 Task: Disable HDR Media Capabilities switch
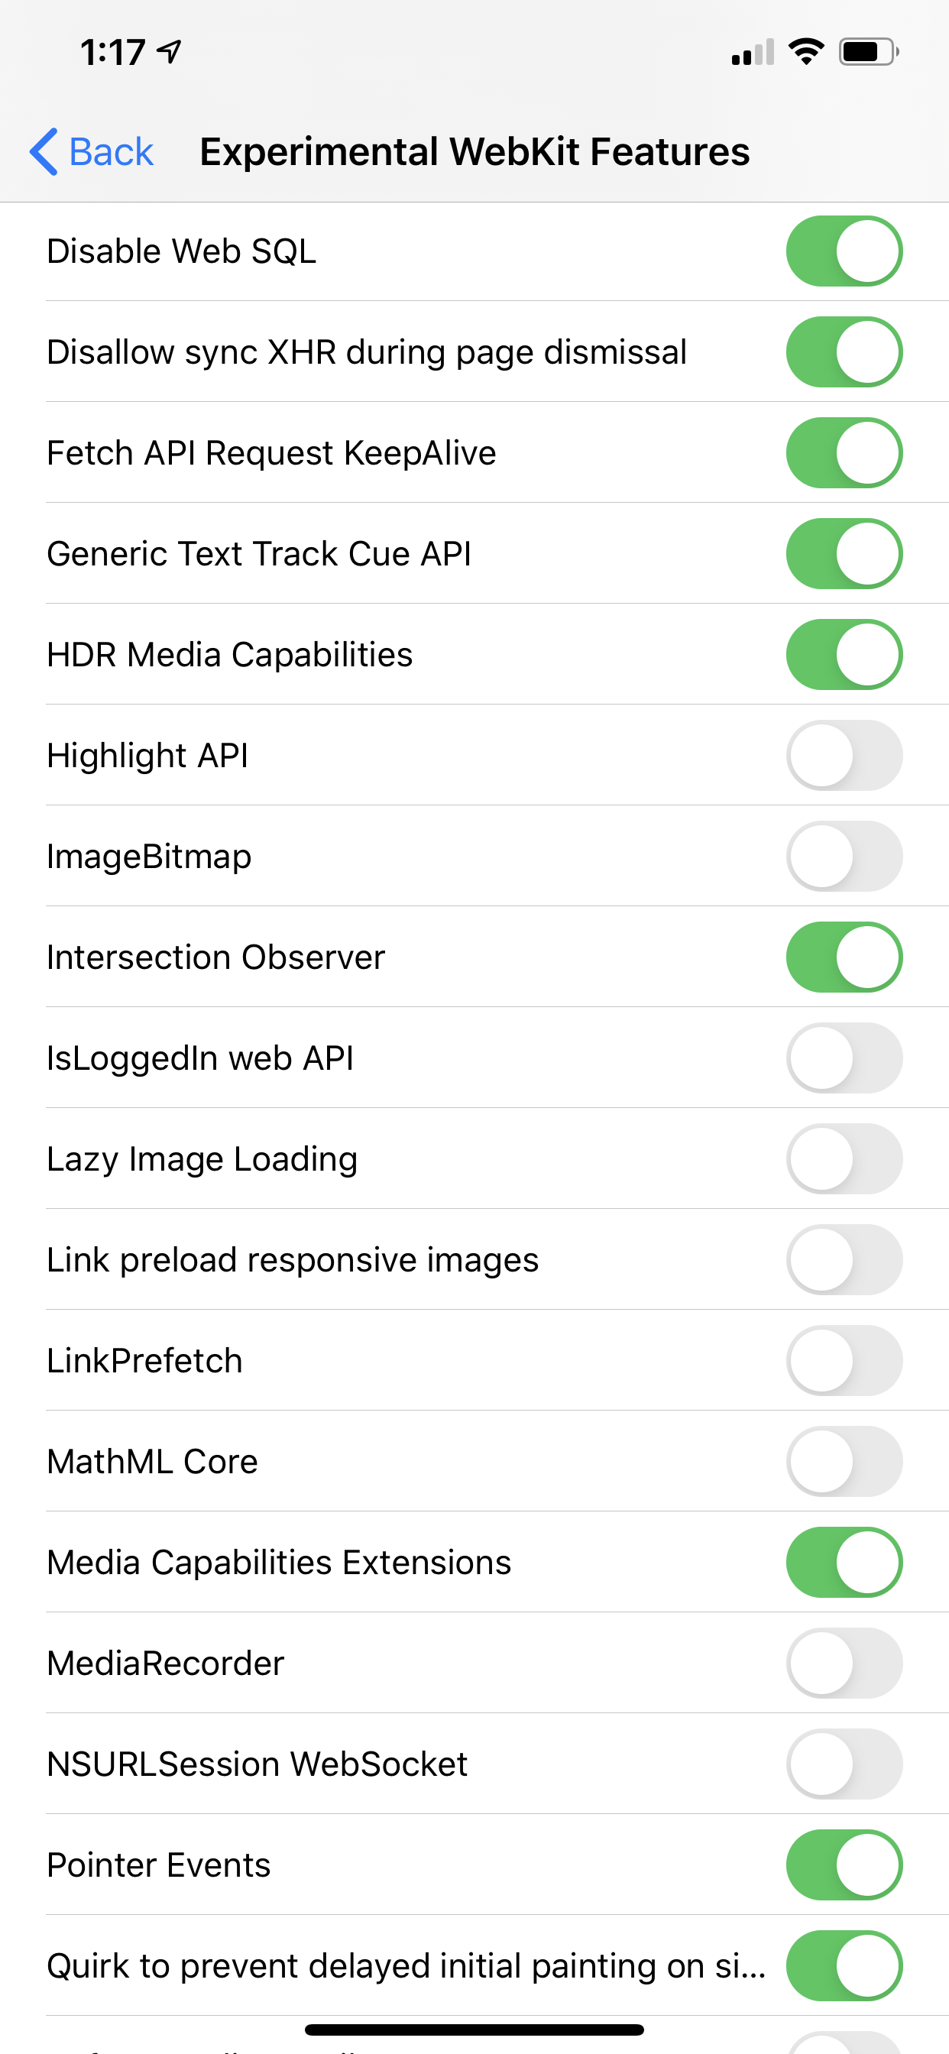tap(844, 655)
